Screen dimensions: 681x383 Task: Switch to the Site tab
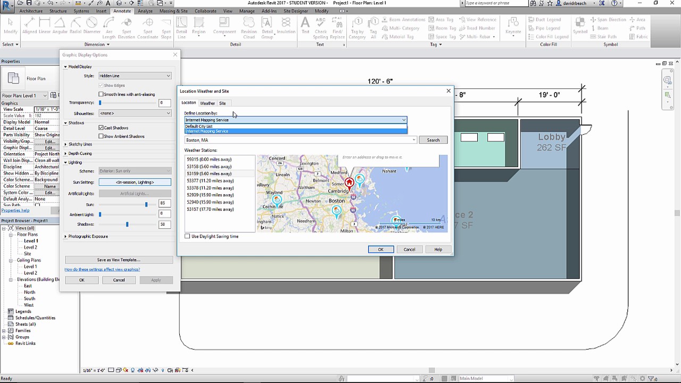[x=222, y=103]
